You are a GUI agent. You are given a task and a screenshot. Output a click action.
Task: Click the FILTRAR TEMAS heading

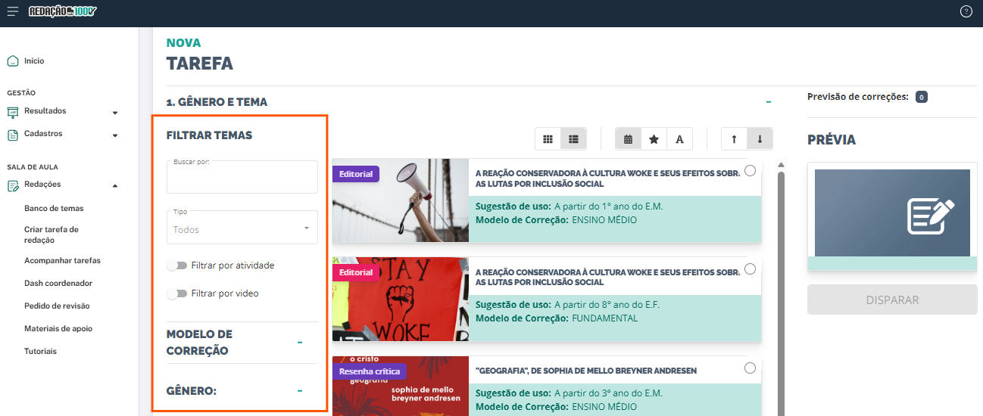(x=209, y=135)
